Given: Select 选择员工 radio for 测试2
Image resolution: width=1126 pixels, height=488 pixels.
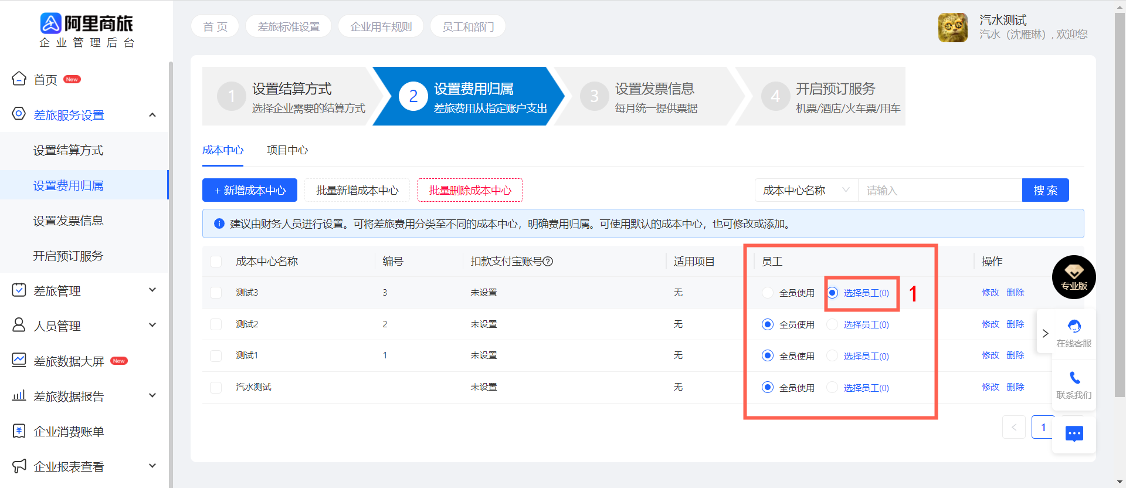Looking at the screenshot, I should pos(832,324).
